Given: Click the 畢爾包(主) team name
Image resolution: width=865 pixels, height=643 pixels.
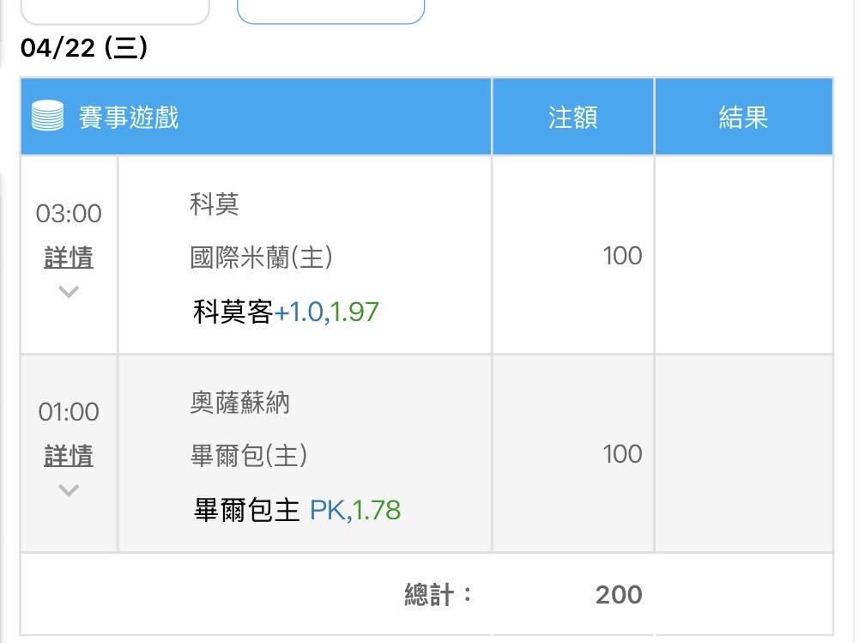Looking at the screenshot, I should pyautogui.click(x=249, y=456).
